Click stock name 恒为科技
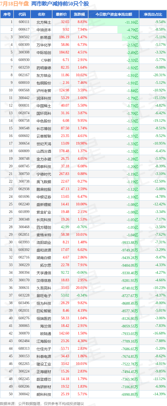This screenshot has width=167, height=406. coord(44,303)
